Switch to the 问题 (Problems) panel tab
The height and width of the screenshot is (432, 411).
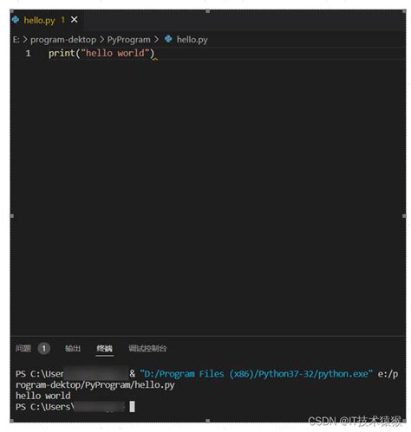(23, 348)
